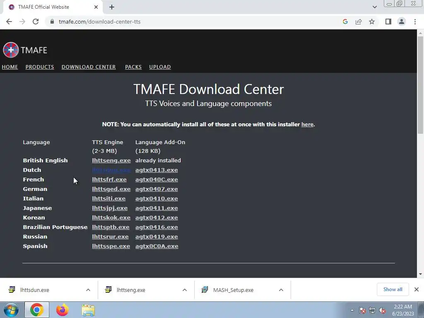
Task: Select the TMAFE Official Website tab
Action: (53, 7)
